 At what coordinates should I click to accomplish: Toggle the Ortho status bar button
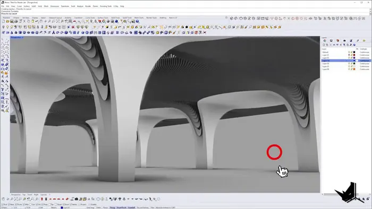[98, 207]
